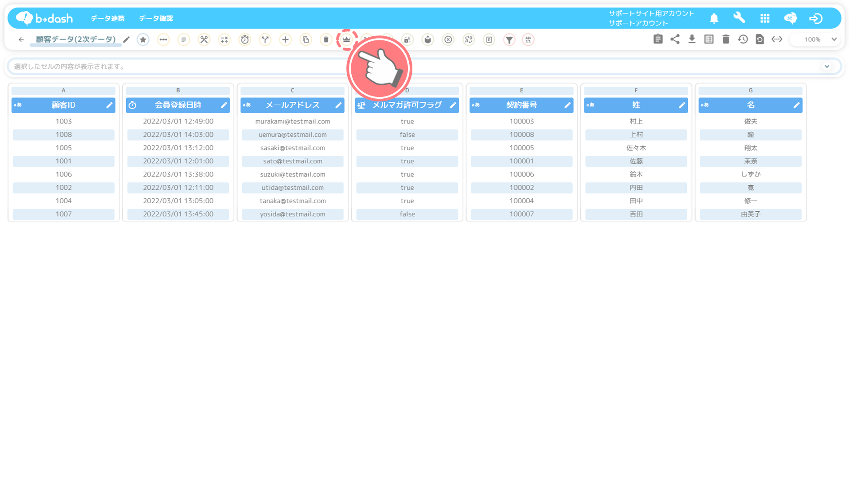Edit the メルマガ許可フラグ column with pencil
Screen dimensions: 849x477
tap(453, 105)
